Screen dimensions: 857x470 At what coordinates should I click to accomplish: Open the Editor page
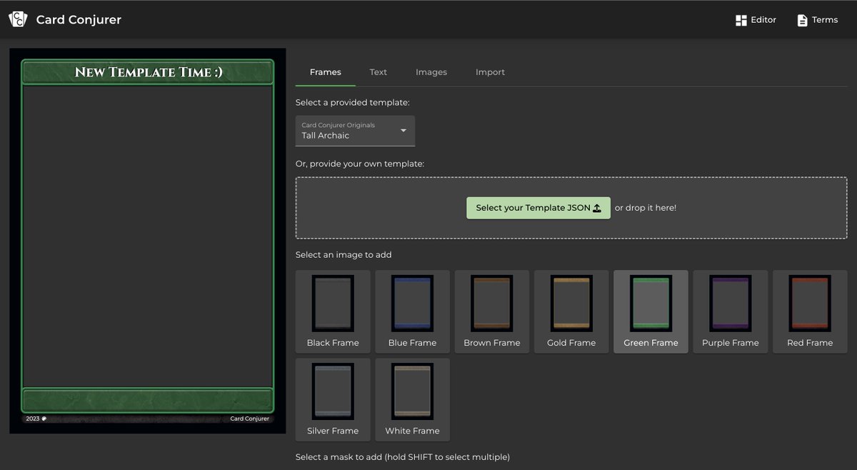tap(756, 20)
